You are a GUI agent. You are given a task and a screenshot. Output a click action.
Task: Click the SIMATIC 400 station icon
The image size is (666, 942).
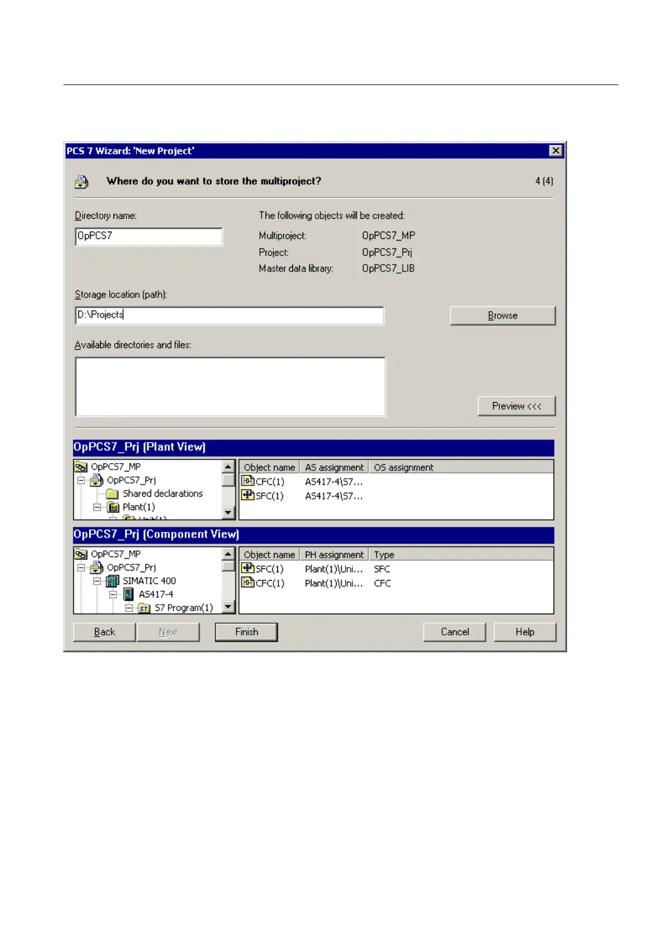[112, 581]
